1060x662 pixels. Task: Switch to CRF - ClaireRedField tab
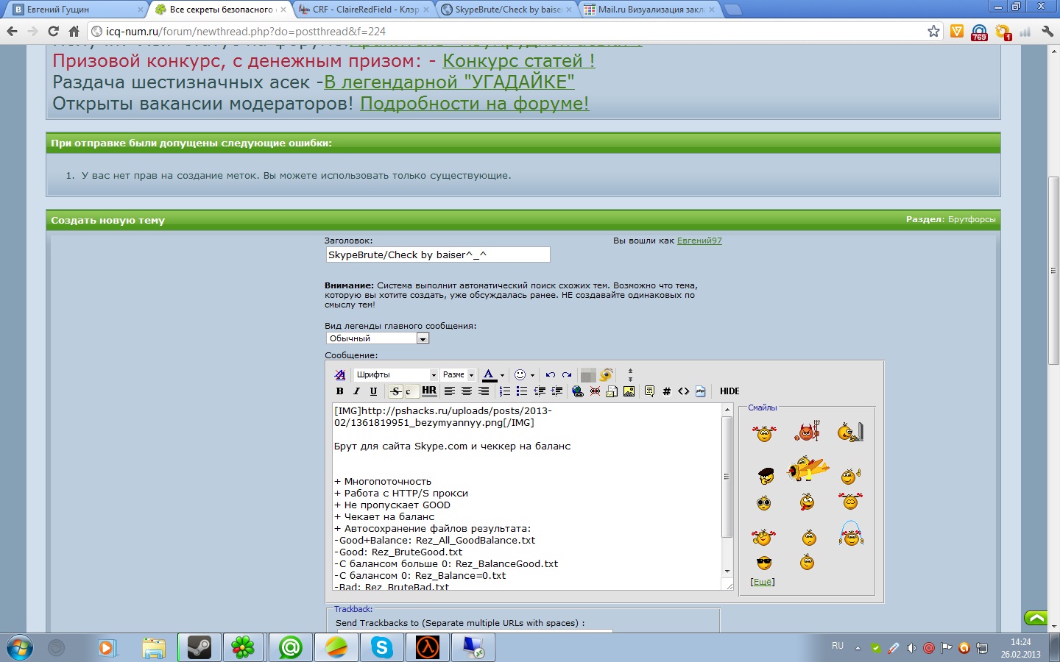[365, 10]
